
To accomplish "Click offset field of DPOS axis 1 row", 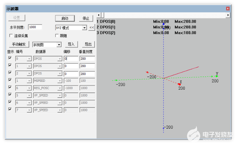I will tap(71, 66).
